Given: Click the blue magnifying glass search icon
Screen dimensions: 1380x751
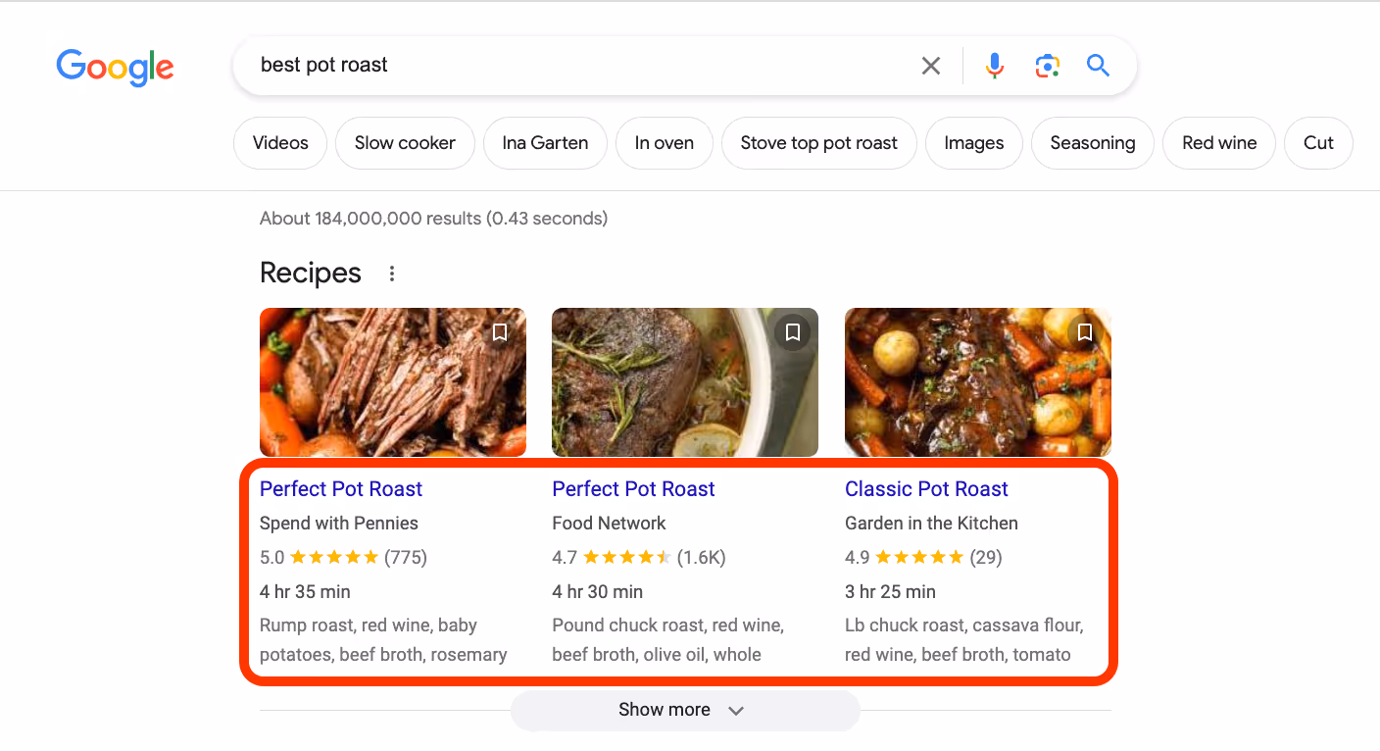Looking at the screenshot, I should tap(1099, 66).
